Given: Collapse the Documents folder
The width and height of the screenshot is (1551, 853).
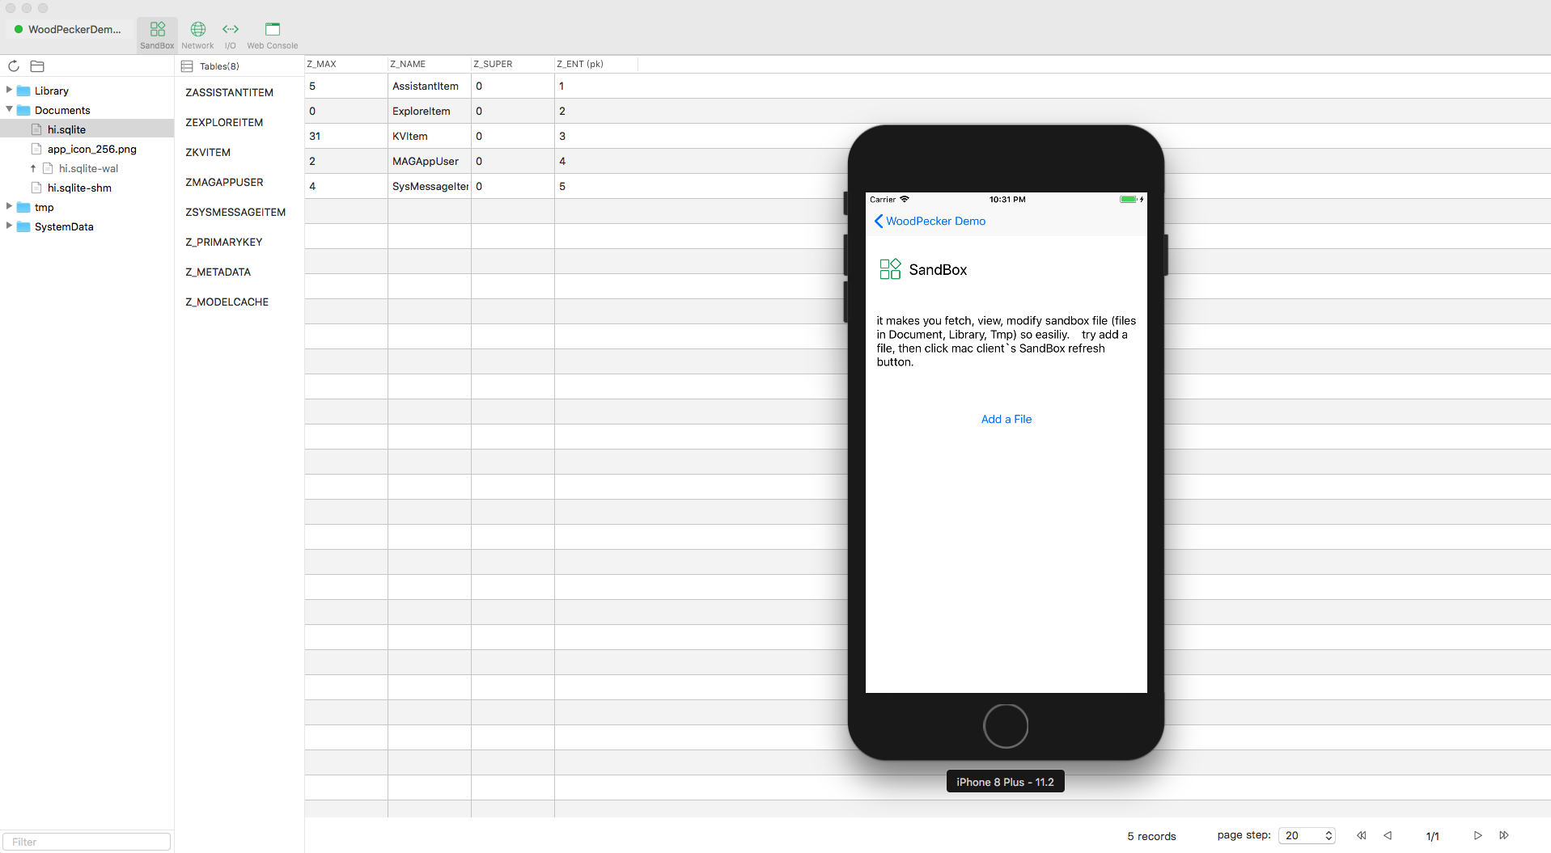Looking at the screenshot, I should click(9, 109).
